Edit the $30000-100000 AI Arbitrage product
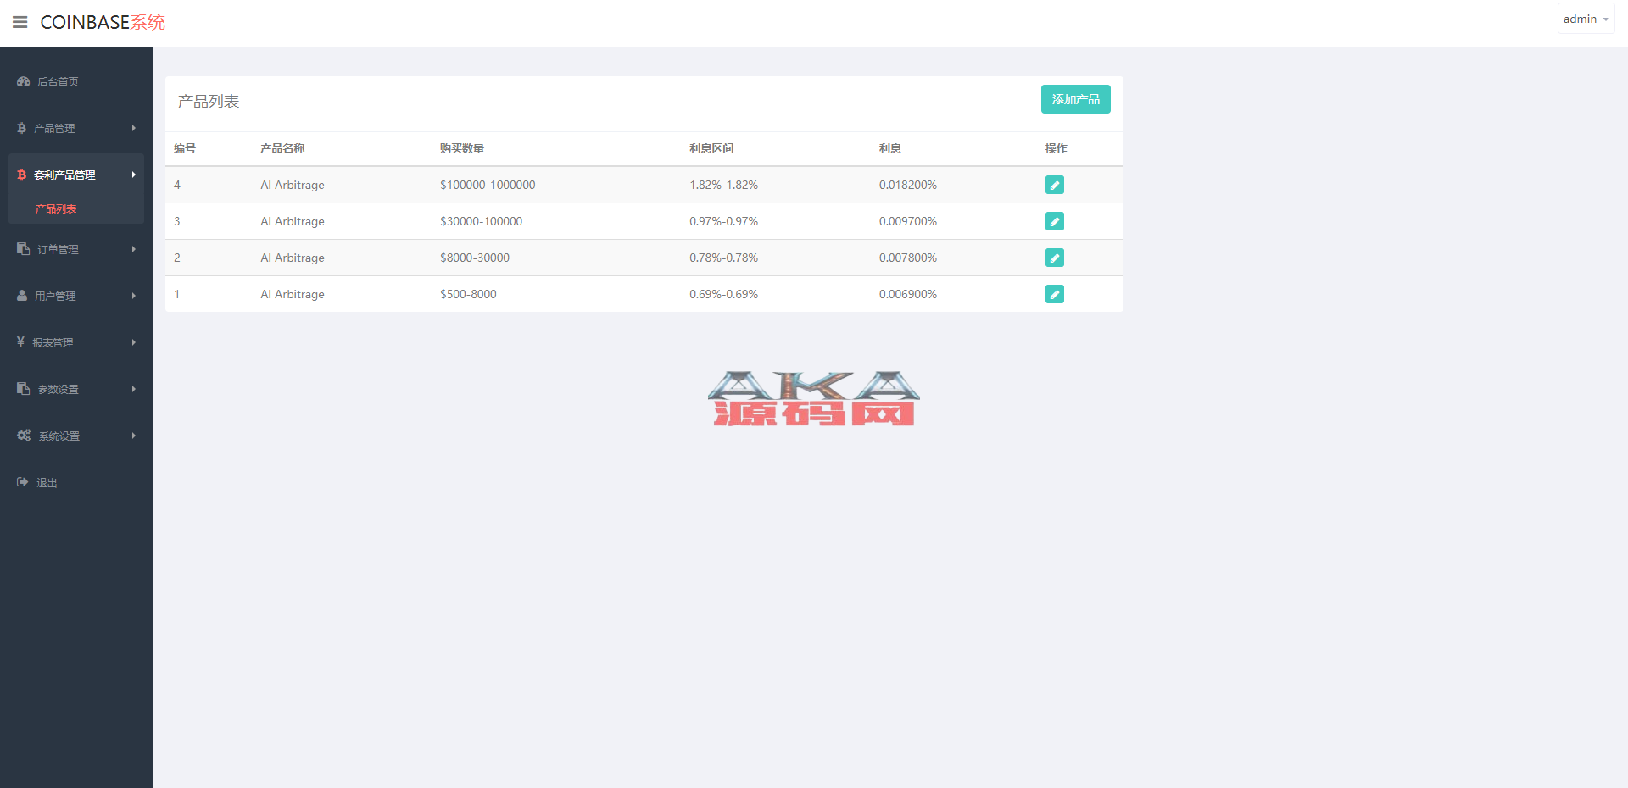 click(x=1054, y=221)
